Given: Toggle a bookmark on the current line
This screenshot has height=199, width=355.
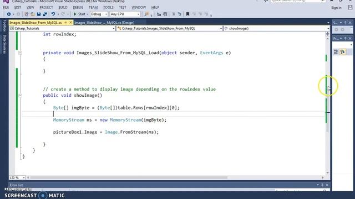Looking at the screenshot, I should [187, 14].
